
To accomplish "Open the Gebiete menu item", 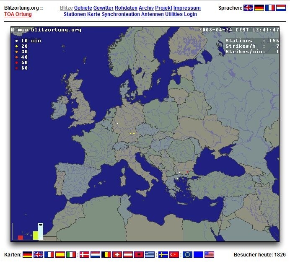I will (83, 8).
